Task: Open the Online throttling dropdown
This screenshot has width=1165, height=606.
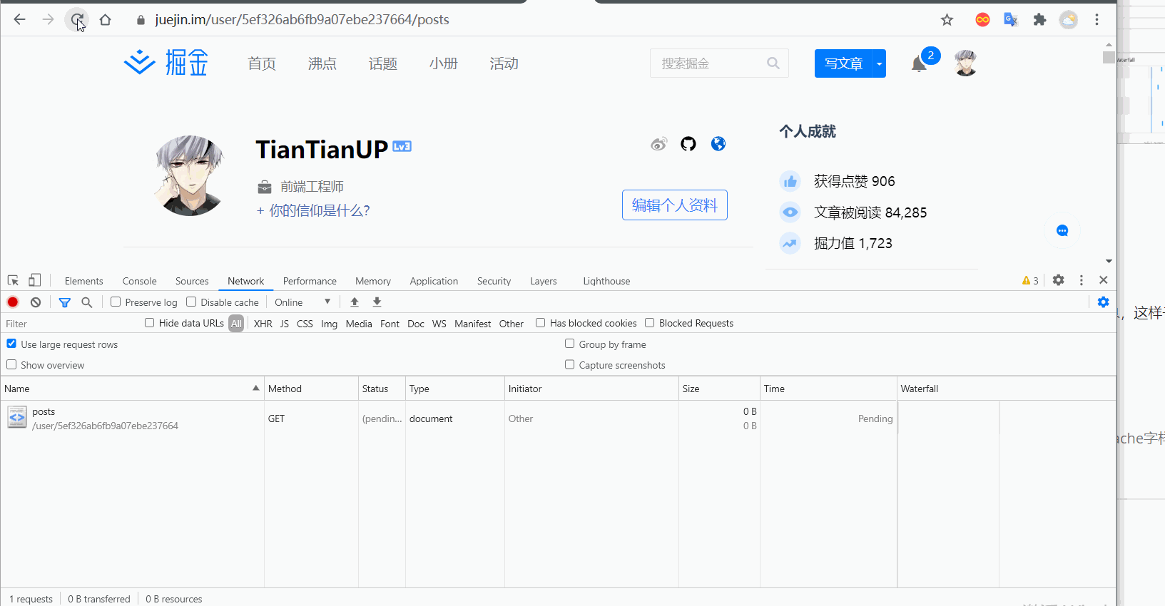Action: point(302,302)
